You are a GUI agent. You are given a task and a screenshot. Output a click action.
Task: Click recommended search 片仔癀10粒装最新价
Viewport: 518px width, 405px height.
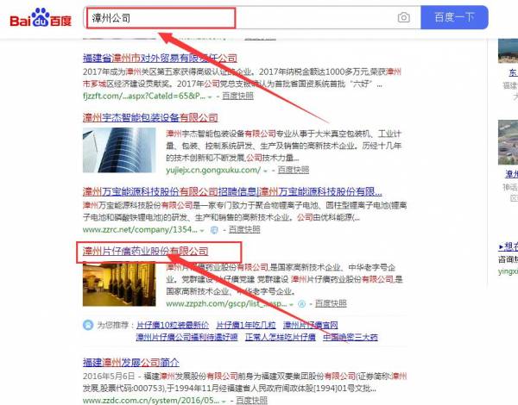click(173, 325)
